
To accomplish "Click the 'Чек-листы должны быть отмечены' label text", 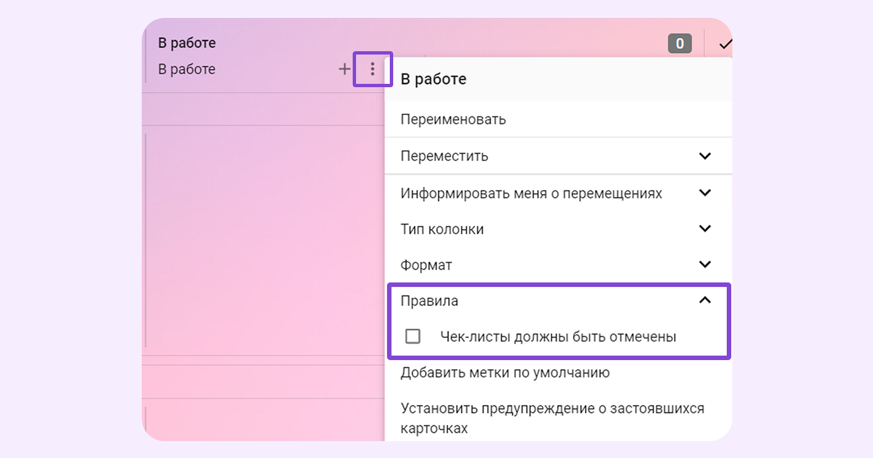I will click(x=557, y=336).
